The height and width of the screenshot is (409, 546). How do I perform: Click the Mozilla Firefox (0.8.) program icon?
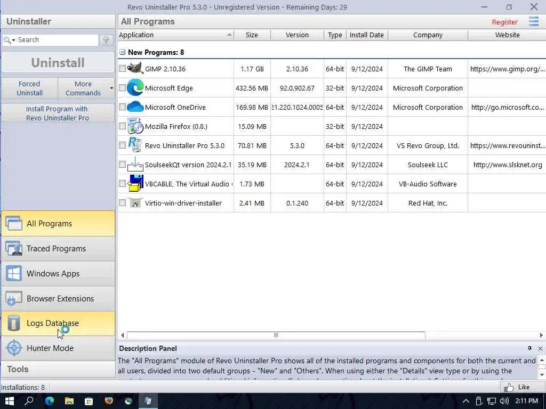[135, 126]
